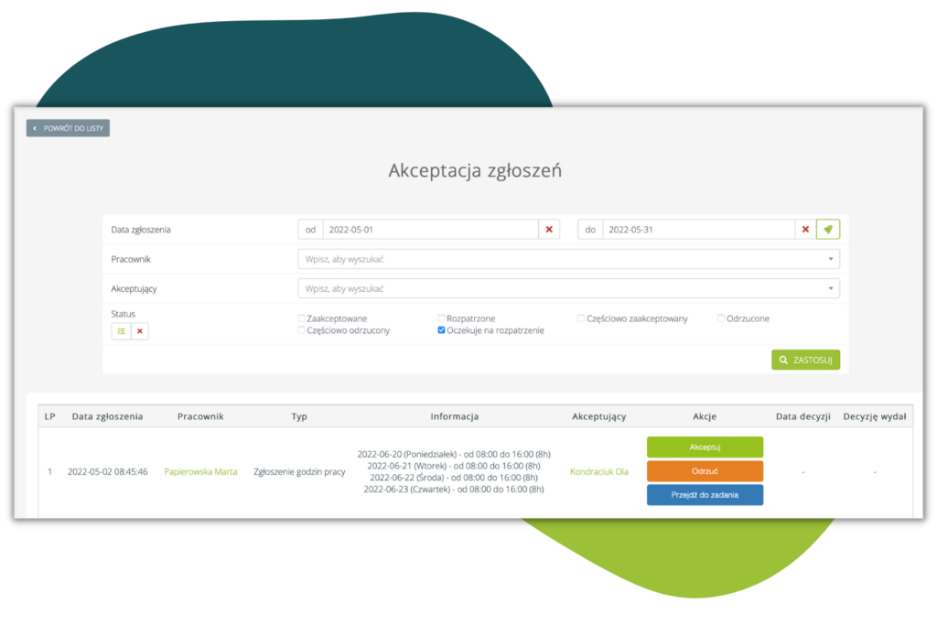Click the green rocket quick-date icon

click(x=828, y=230)
